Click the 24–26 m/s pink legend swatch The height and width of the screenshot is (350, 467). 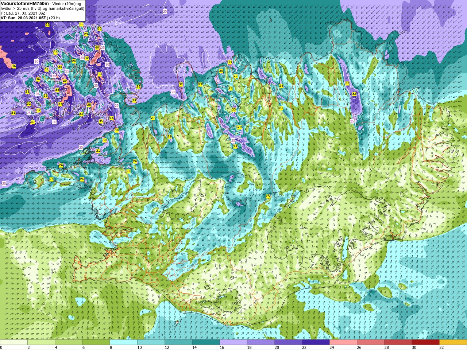(343, 342)
